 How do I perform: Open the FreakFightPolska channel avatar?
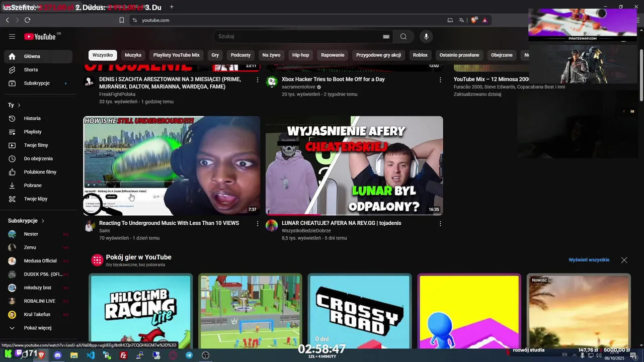89,81
